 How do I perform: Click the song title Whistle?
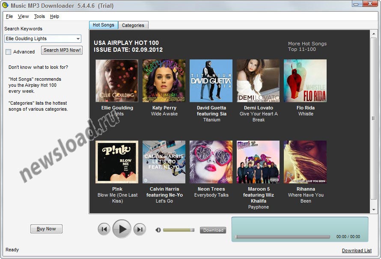(x=306, y=114)
